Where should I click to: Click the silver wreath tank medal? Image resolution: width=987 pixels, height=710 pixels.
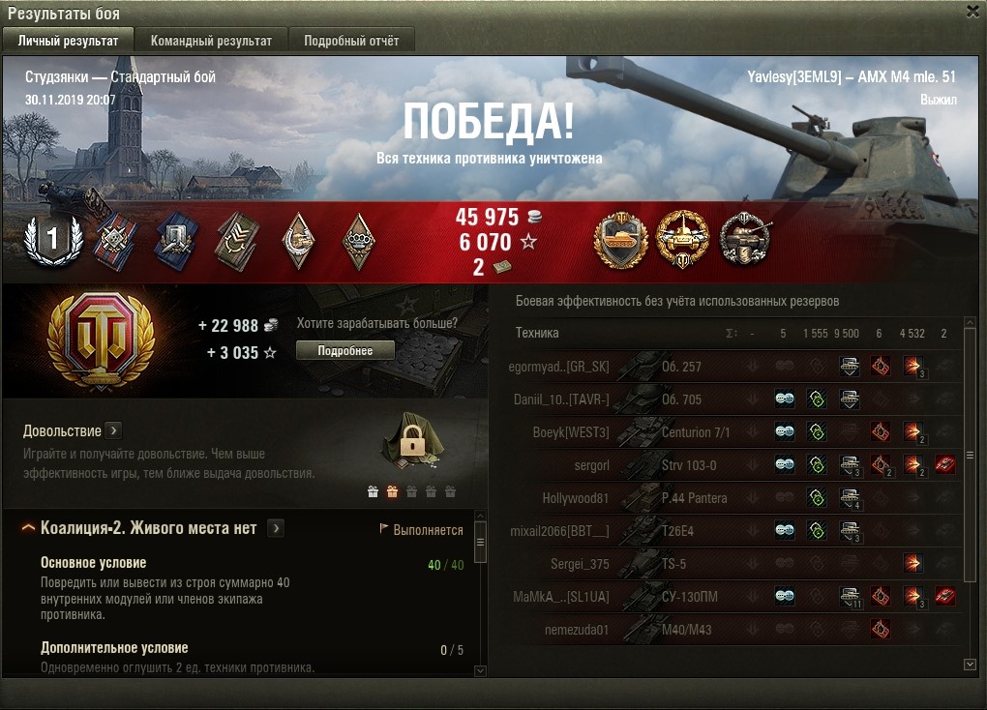coord(745,239)
